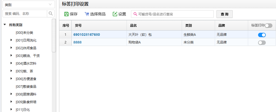Click the shopping cart select-product icon

pos(87,14)
